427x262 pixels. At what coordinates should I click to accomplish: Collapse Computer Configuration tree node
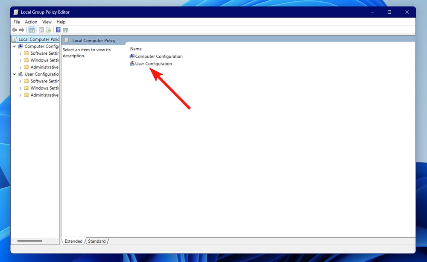tap(15, 46)
